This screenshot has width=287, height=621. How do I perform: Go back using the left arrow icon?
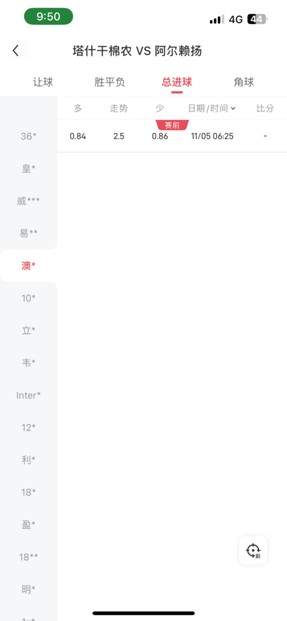(x=16, y=51)
